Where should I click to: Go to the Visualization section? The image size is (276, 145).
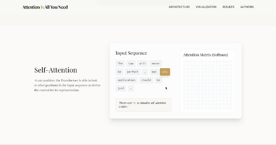click(206, 7)
